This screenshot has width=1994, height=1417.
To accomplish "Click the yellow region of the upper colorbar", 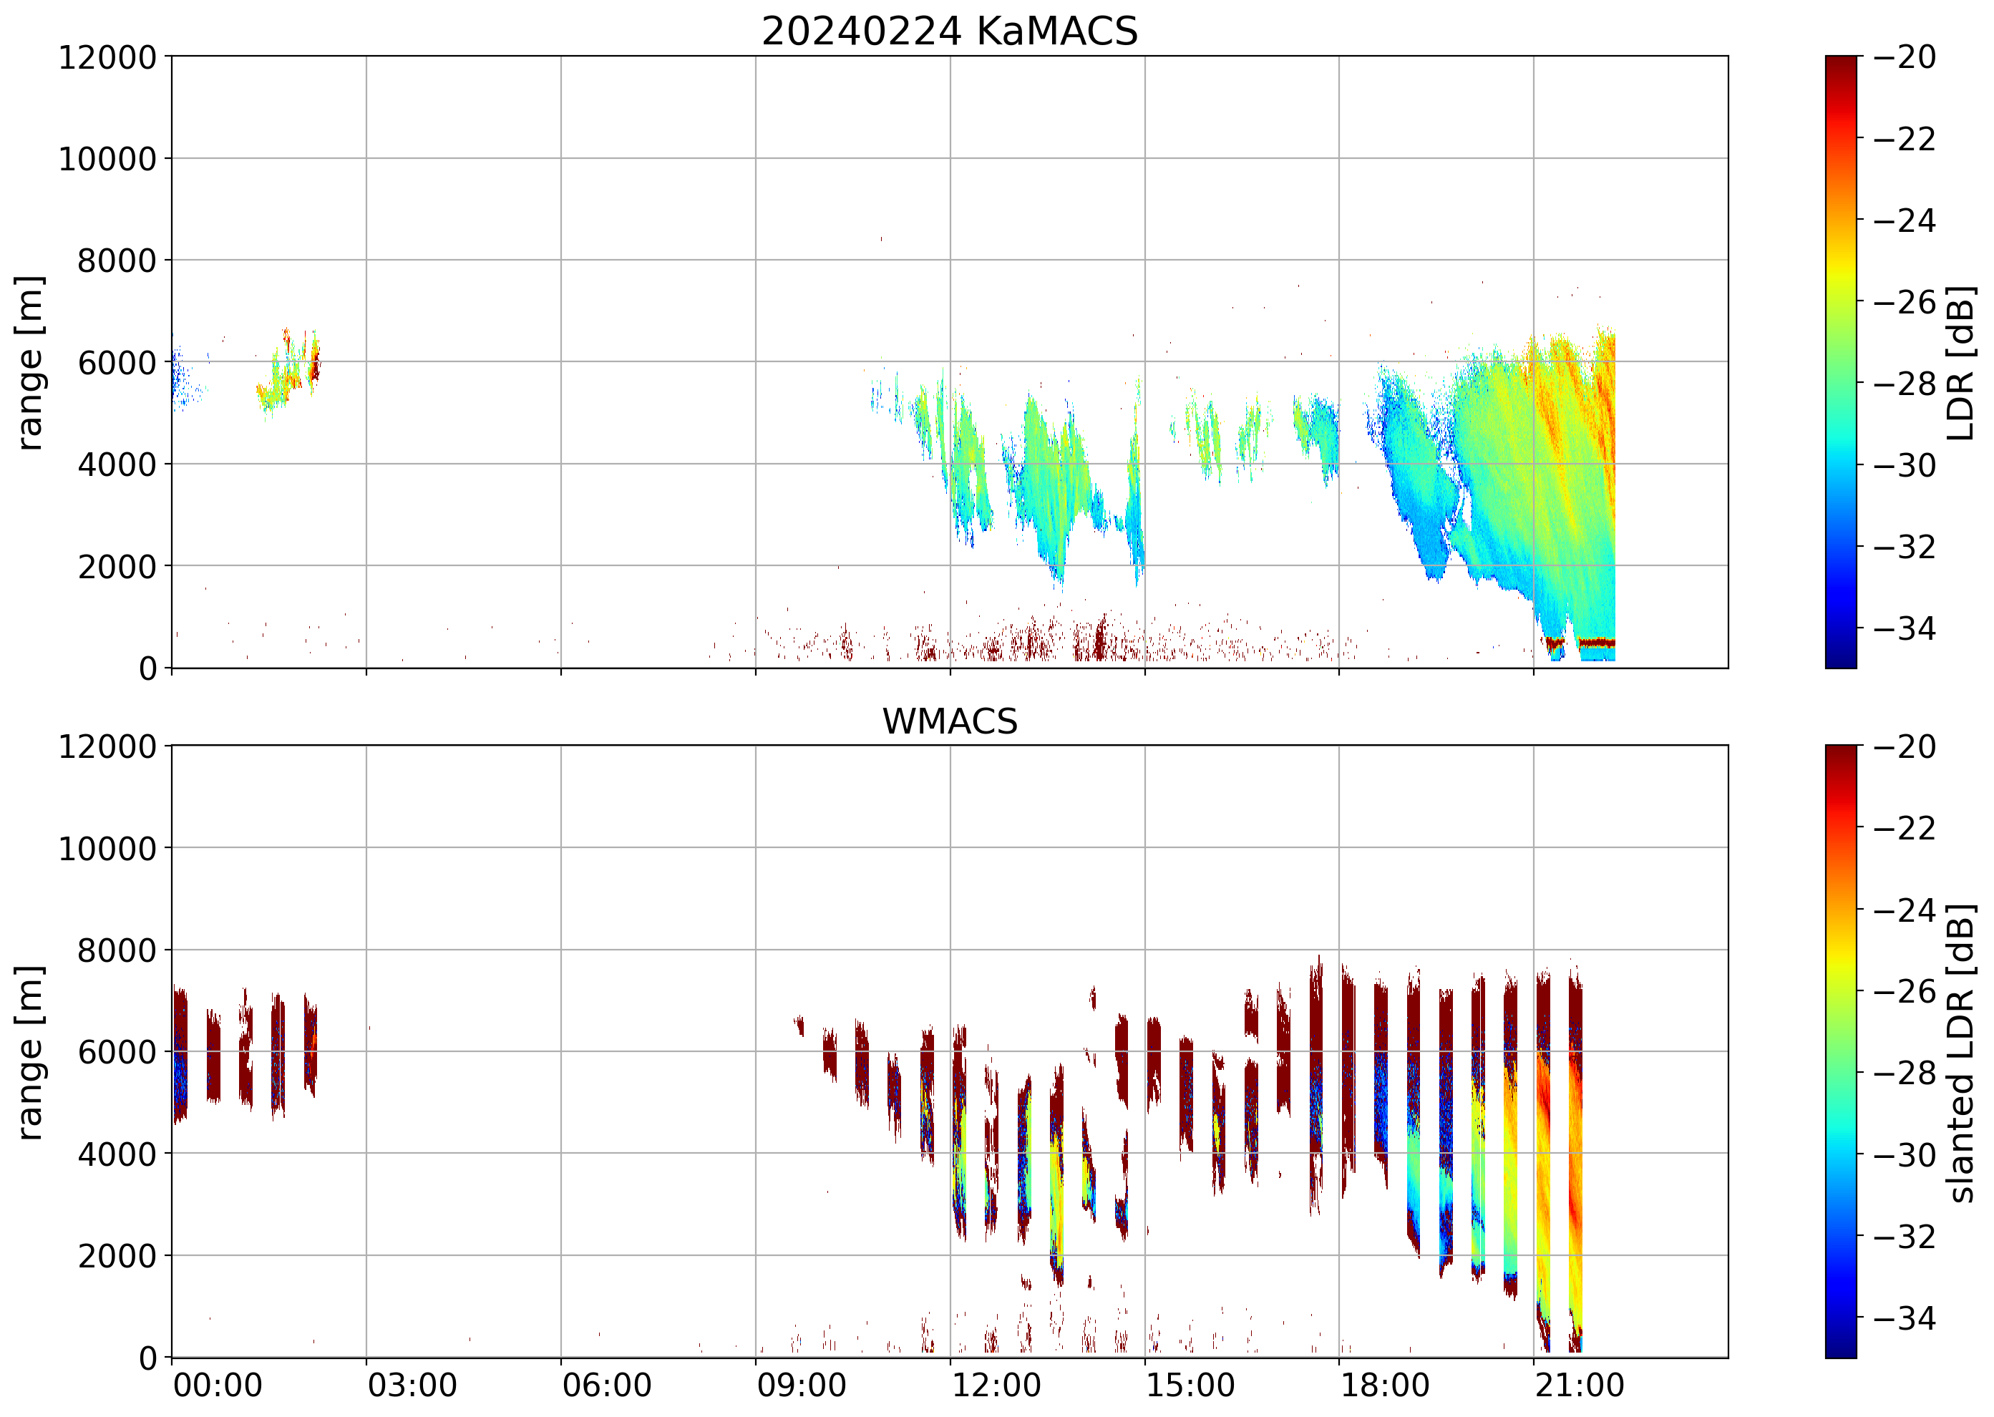I will [1840, 275].
